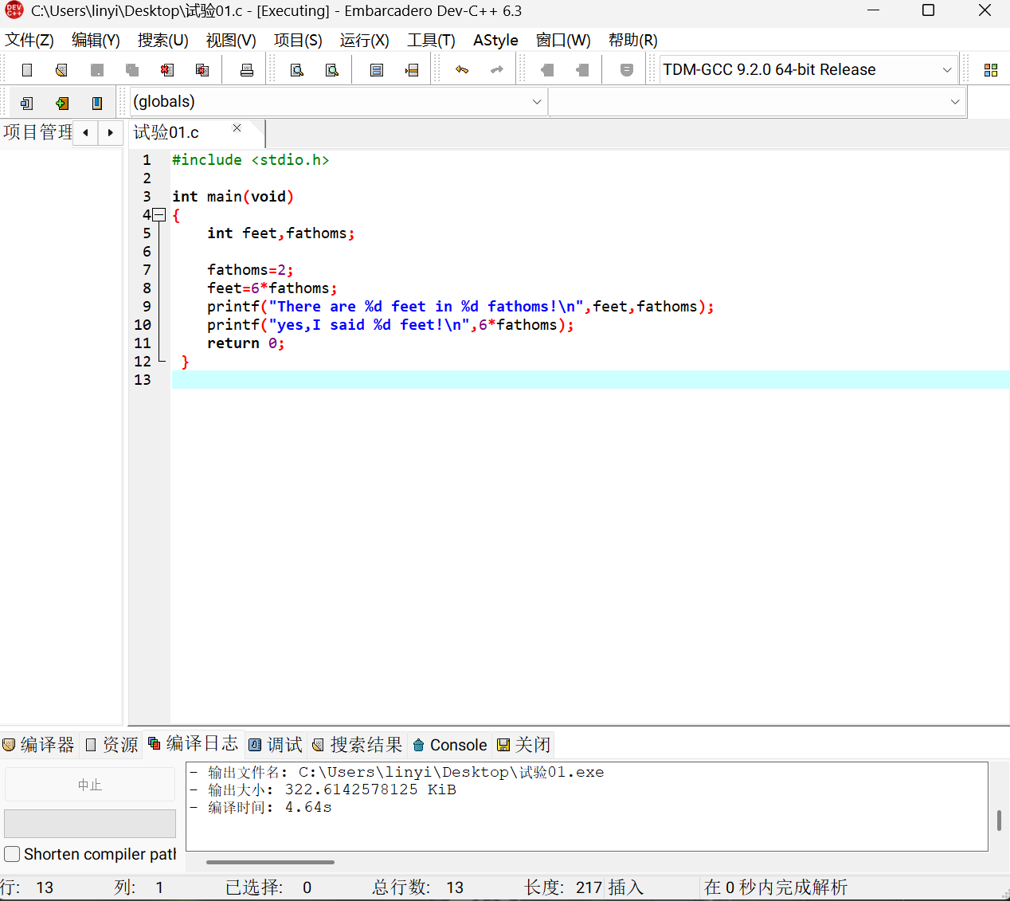Click the compile/run grid icon
This screenshot has height=901, width=1010.
pos(991,70)
